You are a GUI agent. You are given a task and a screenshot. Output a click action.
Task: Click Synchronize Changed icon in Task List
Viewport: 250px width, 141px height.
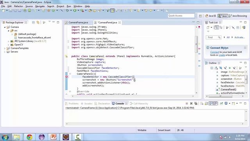[244, 27]
